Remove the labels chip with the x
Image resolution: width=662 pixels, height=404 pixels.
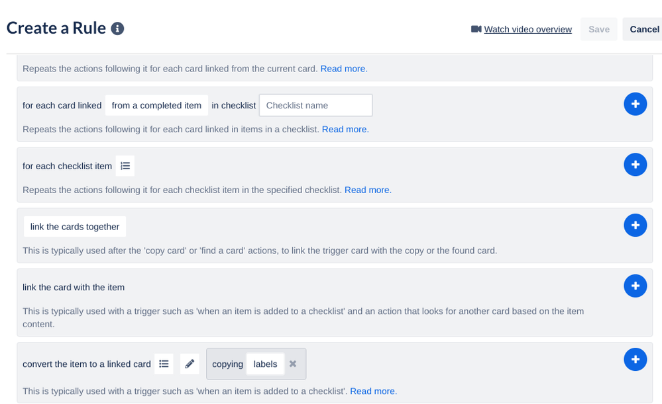pyautogui.click(x=292, y=364)
